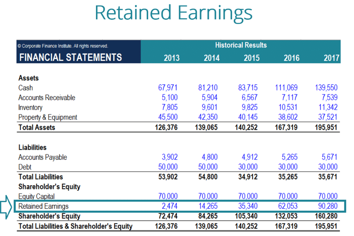Click the "Total Assets" row label
Viewport: 354px width, 236px height.
[x=37, y=127]
